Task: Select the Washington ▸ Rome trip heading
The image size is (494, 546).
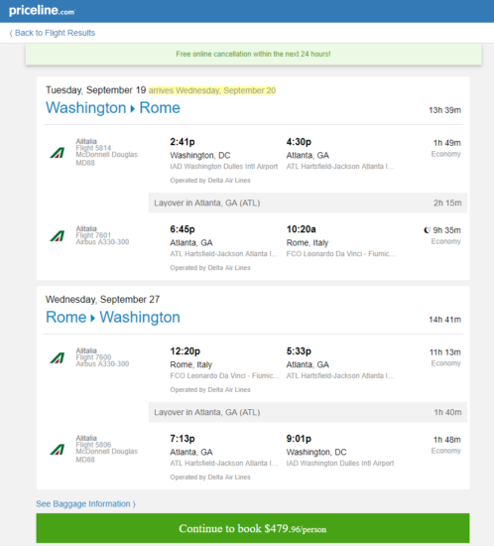Action: coord(113,108)
